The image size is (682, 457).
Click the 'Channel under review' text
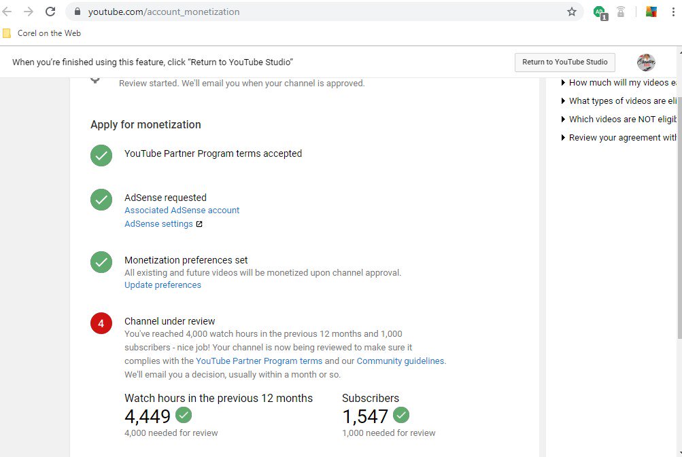pos(169,321)
